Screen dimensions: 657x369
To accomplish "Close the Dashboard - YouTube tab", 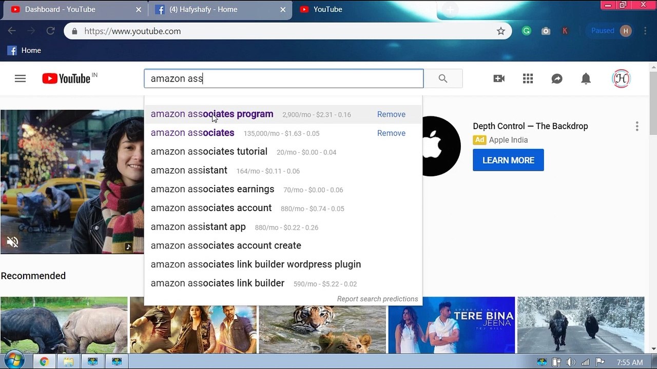I will 139,9.
